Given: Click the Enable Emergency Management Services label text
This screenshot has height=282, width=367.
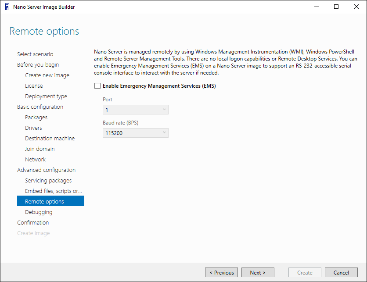Looking at the screenshot, I should [x=159, y=86].
